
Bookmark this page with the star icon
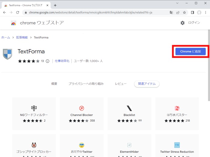coord(184,13)
